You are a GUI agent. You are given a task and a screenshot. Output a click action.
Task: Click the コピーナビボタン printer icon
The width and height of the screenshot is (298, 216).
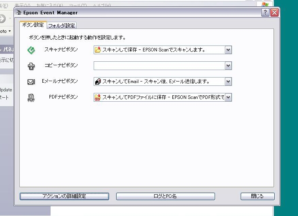click(x=31, y=66)
